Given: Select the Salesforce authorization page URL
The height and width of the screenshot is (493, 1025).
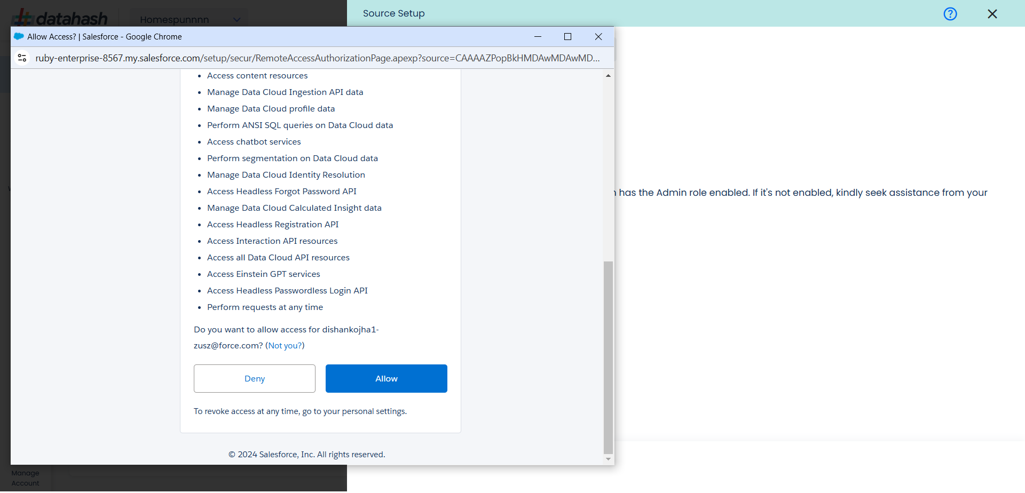Looking at the screenshot, I should coord(318,58).
